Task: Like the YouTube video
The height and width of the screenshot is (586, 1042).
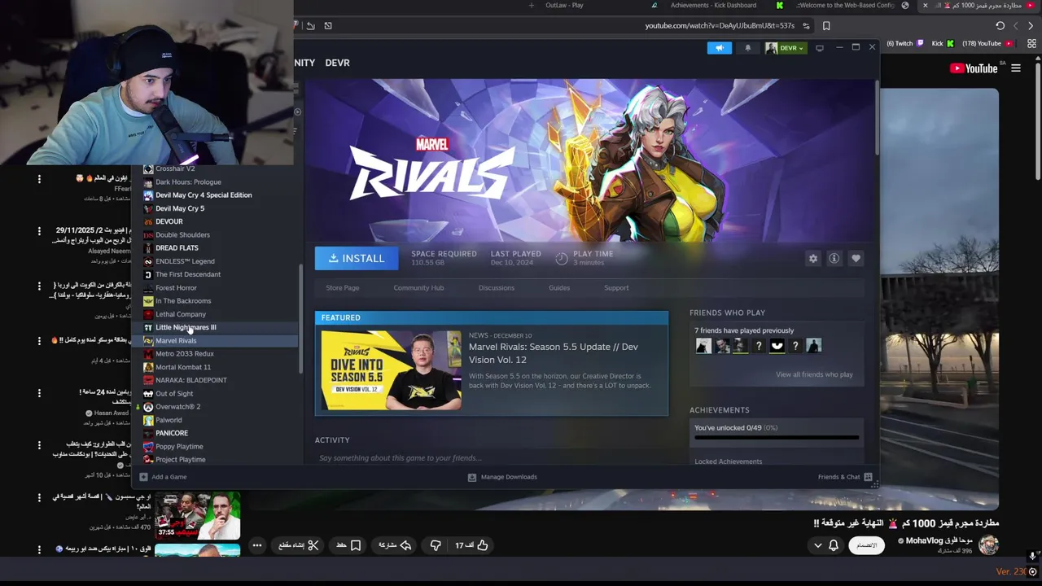Action: click(x=472, y=545)
